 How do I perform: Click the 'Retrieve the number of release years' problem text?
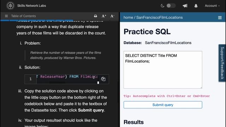[66, 55]
